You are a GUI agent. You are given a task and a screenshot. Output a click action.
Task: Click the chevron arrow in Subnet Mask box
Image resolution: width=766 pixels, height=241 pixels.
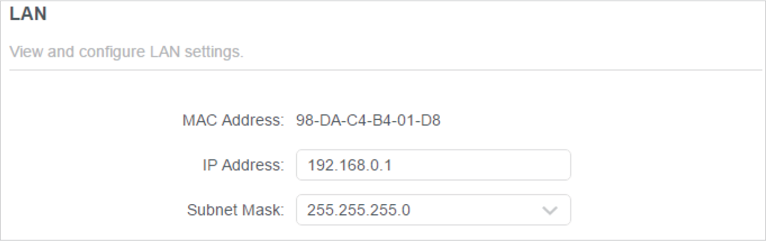pos(549,210)
